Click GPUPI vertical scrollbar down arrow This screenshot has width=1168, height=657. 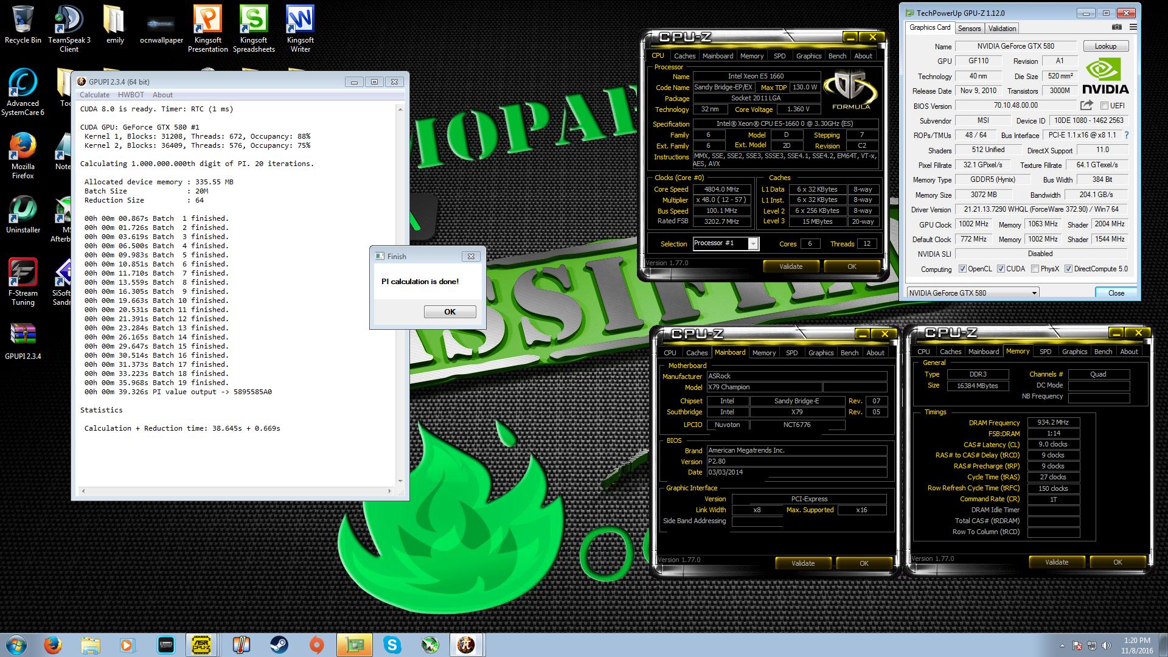pyautogui.click(x=400, y=481)
